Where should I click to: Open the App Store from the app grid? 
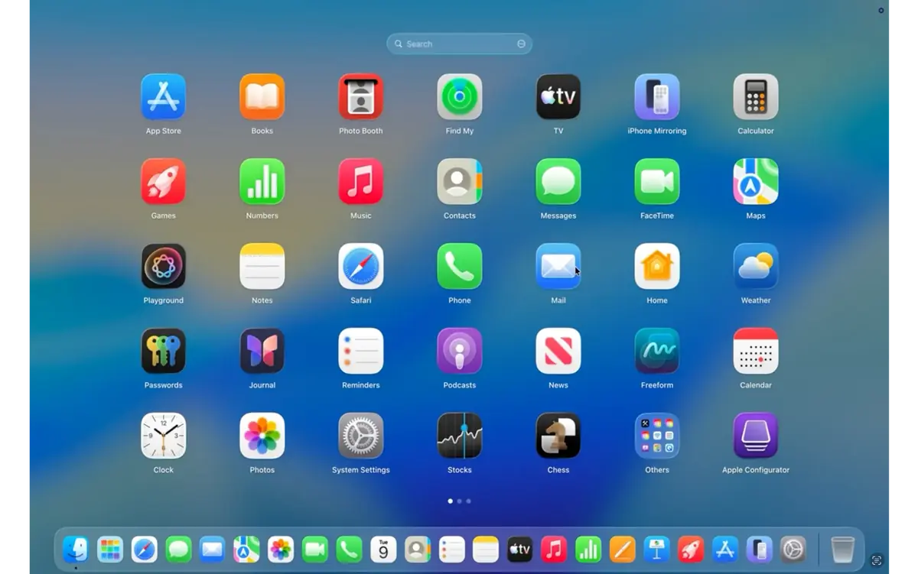(163, 97)
